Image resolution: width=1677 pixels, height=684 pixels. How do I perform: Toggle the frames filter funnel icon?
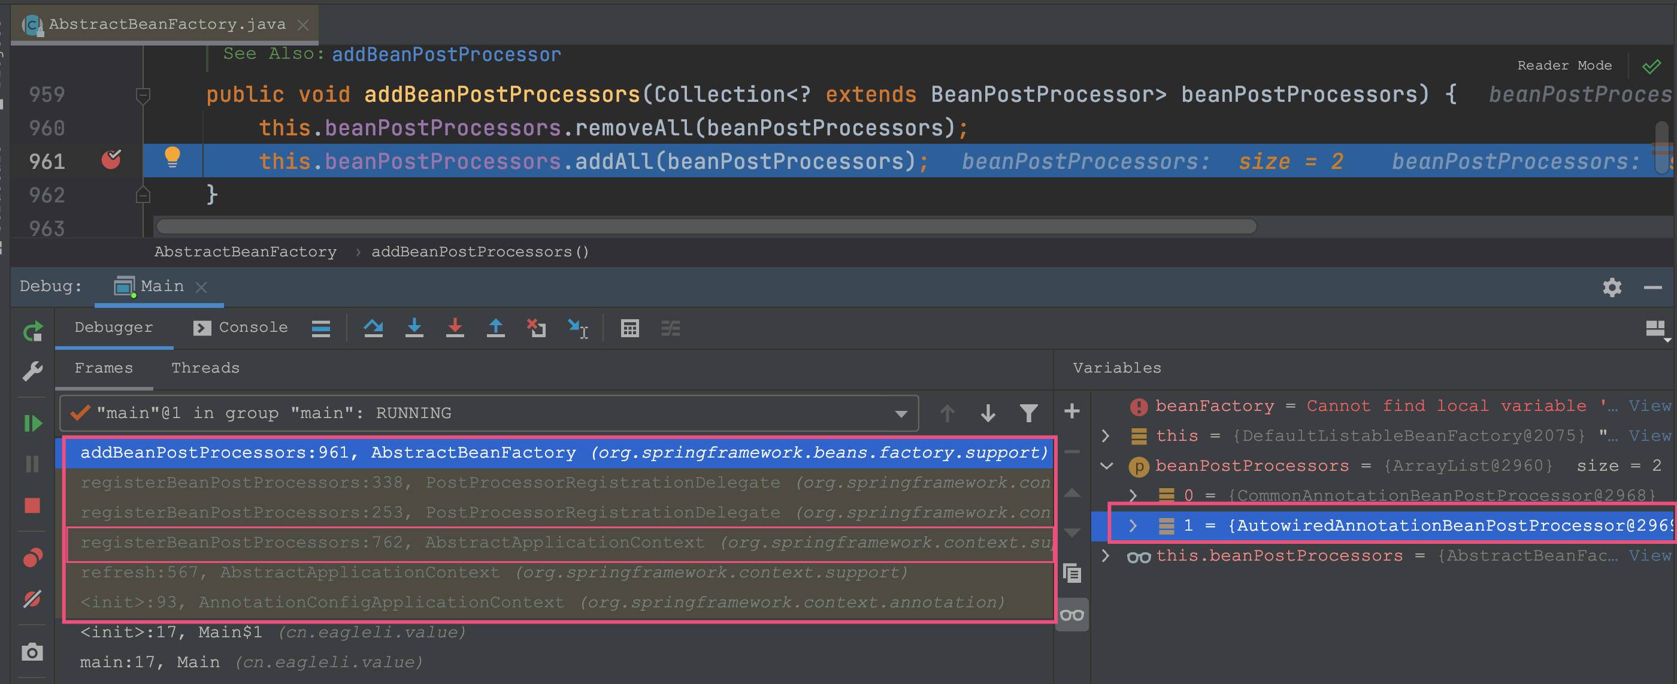[1028, 413]
